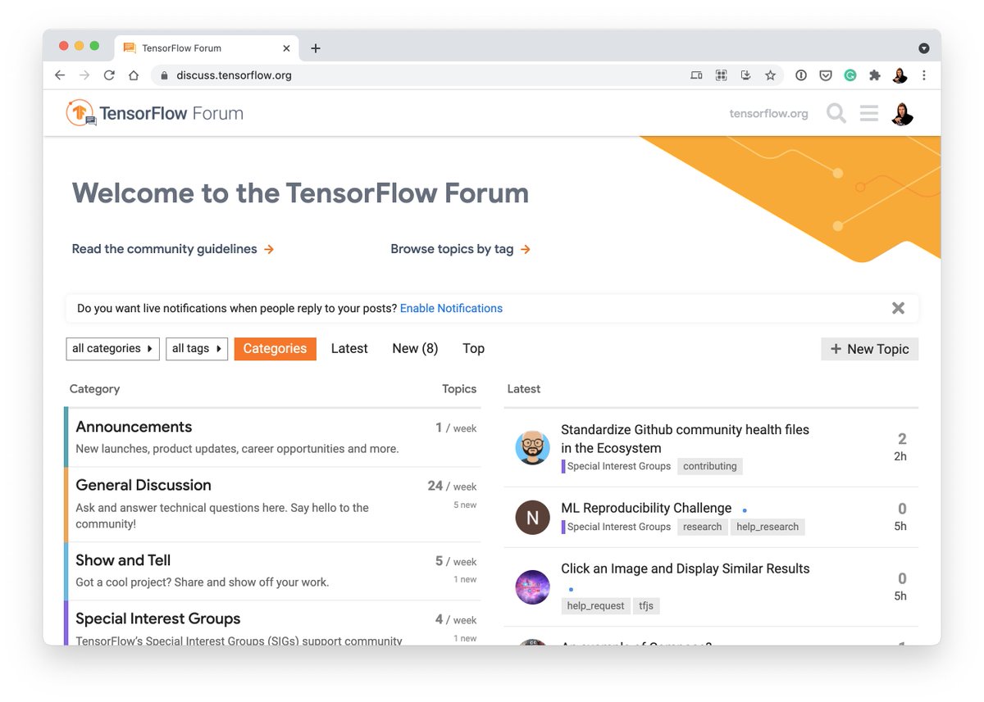
Task: Open your user avatar in the forum header
Action: point(902,113)
